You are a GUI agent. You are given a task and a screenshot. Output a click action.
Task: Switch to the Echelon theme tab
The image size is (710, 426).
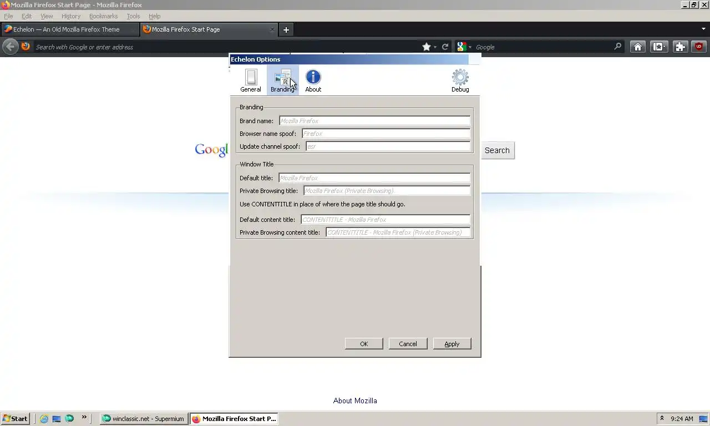tap(70, 29)
